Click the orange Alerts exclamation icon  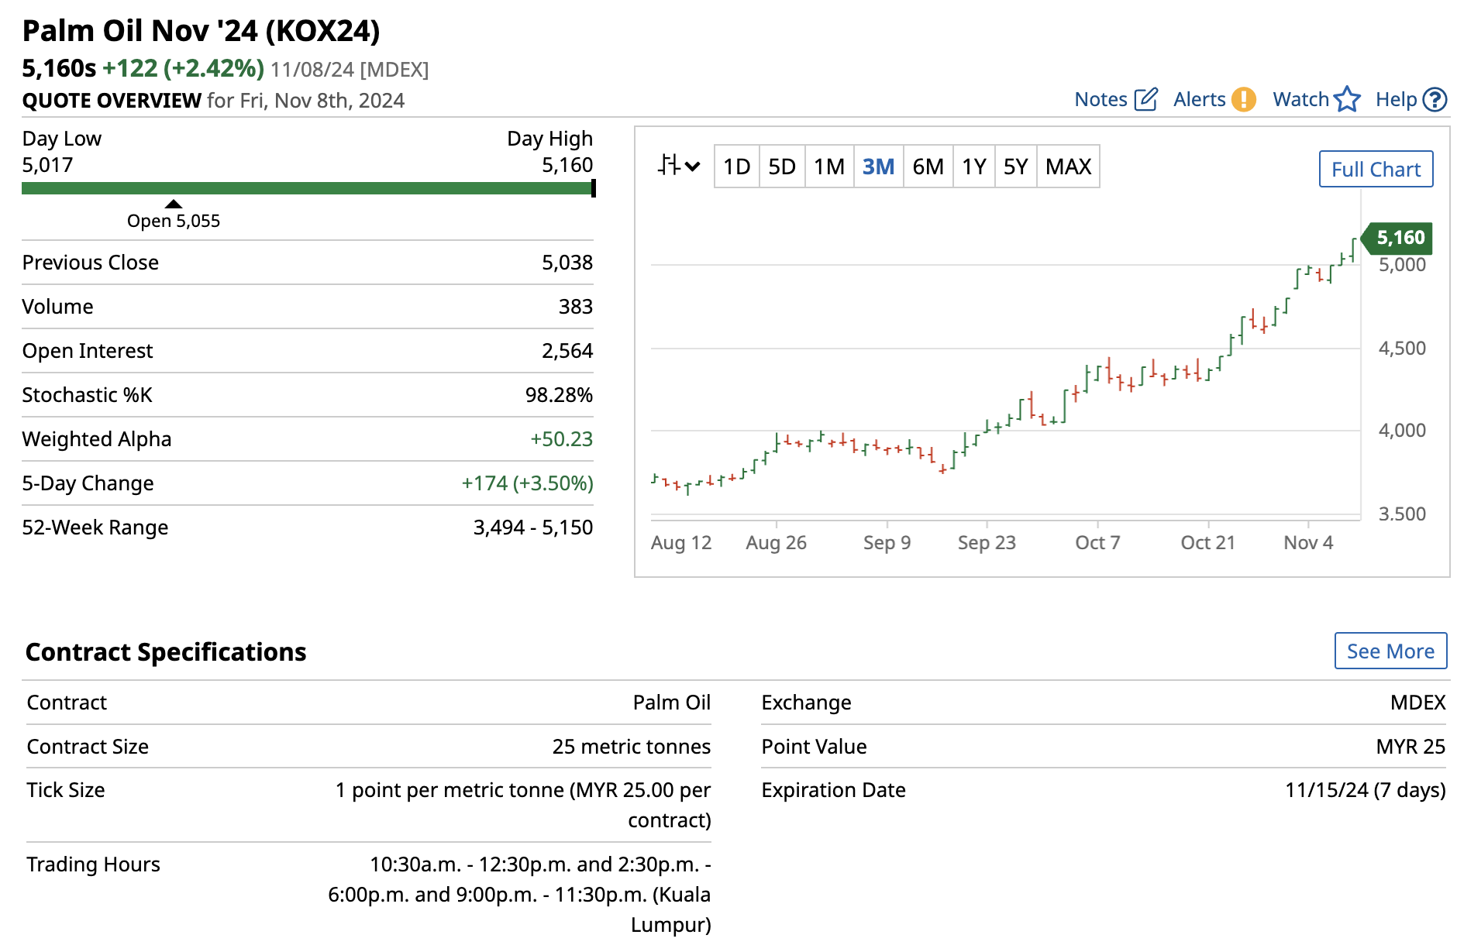coord(1243,100)
